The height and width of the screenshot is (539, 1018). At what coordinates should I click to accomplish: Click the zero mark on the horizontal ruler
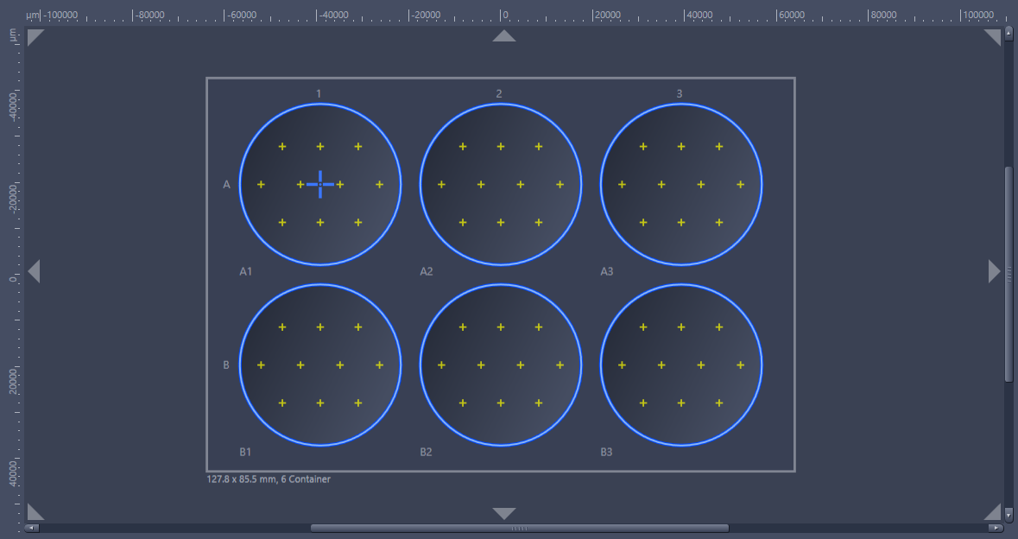pyautogui.click(x=502, y=15)
